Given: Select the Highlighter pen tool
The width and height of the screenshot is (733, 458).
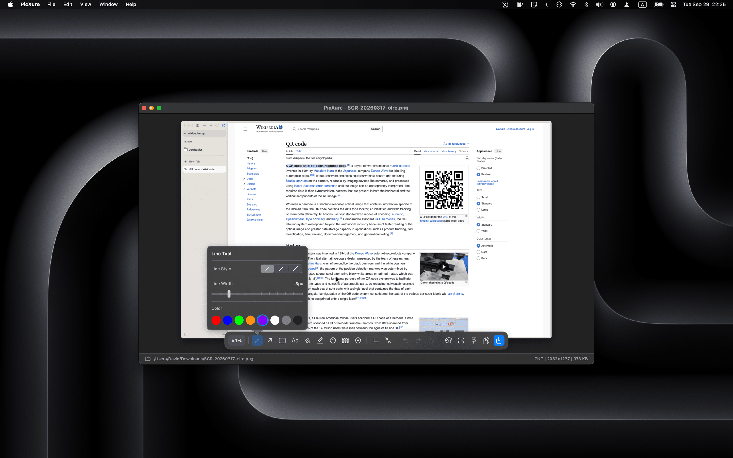Looking at the screenshot, I should [x=320, y=340].
